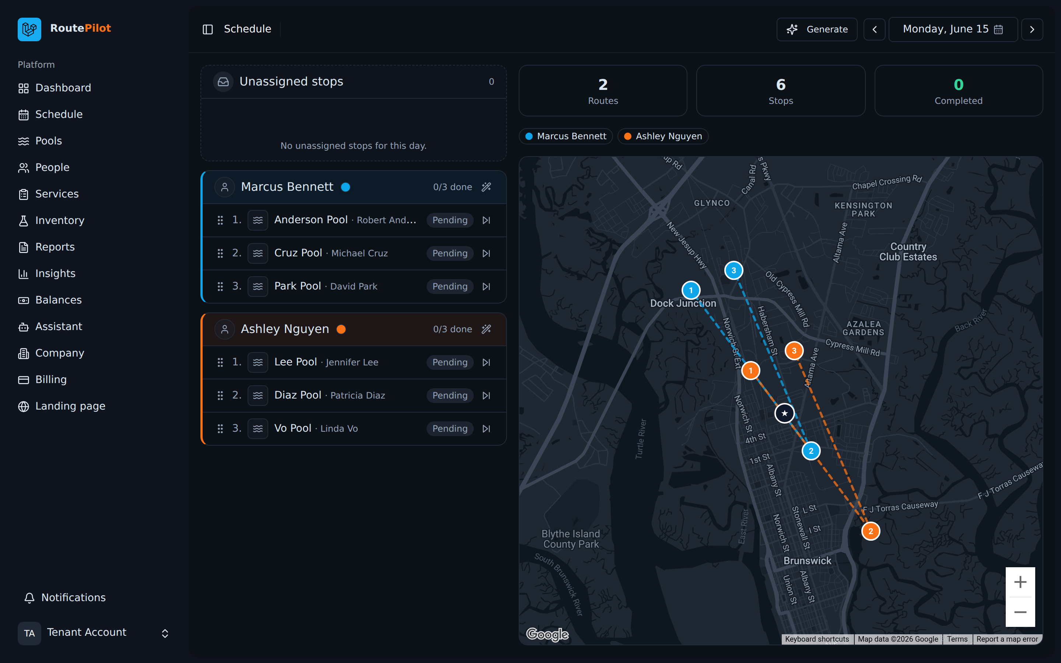Grab the drag handle for Lee Pool
The width and height of the screenshot is (1061, 663).
220,362
